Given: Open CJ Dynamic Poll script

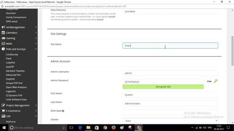Looking at the screenshot, I should [x=14, y=95].
